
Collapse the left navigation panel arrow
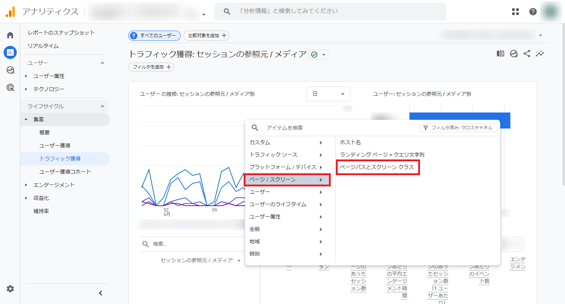[x=101, y=293]
